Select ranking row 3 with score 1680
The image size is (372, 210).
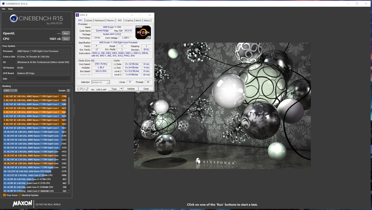click(x=35, y=104)
